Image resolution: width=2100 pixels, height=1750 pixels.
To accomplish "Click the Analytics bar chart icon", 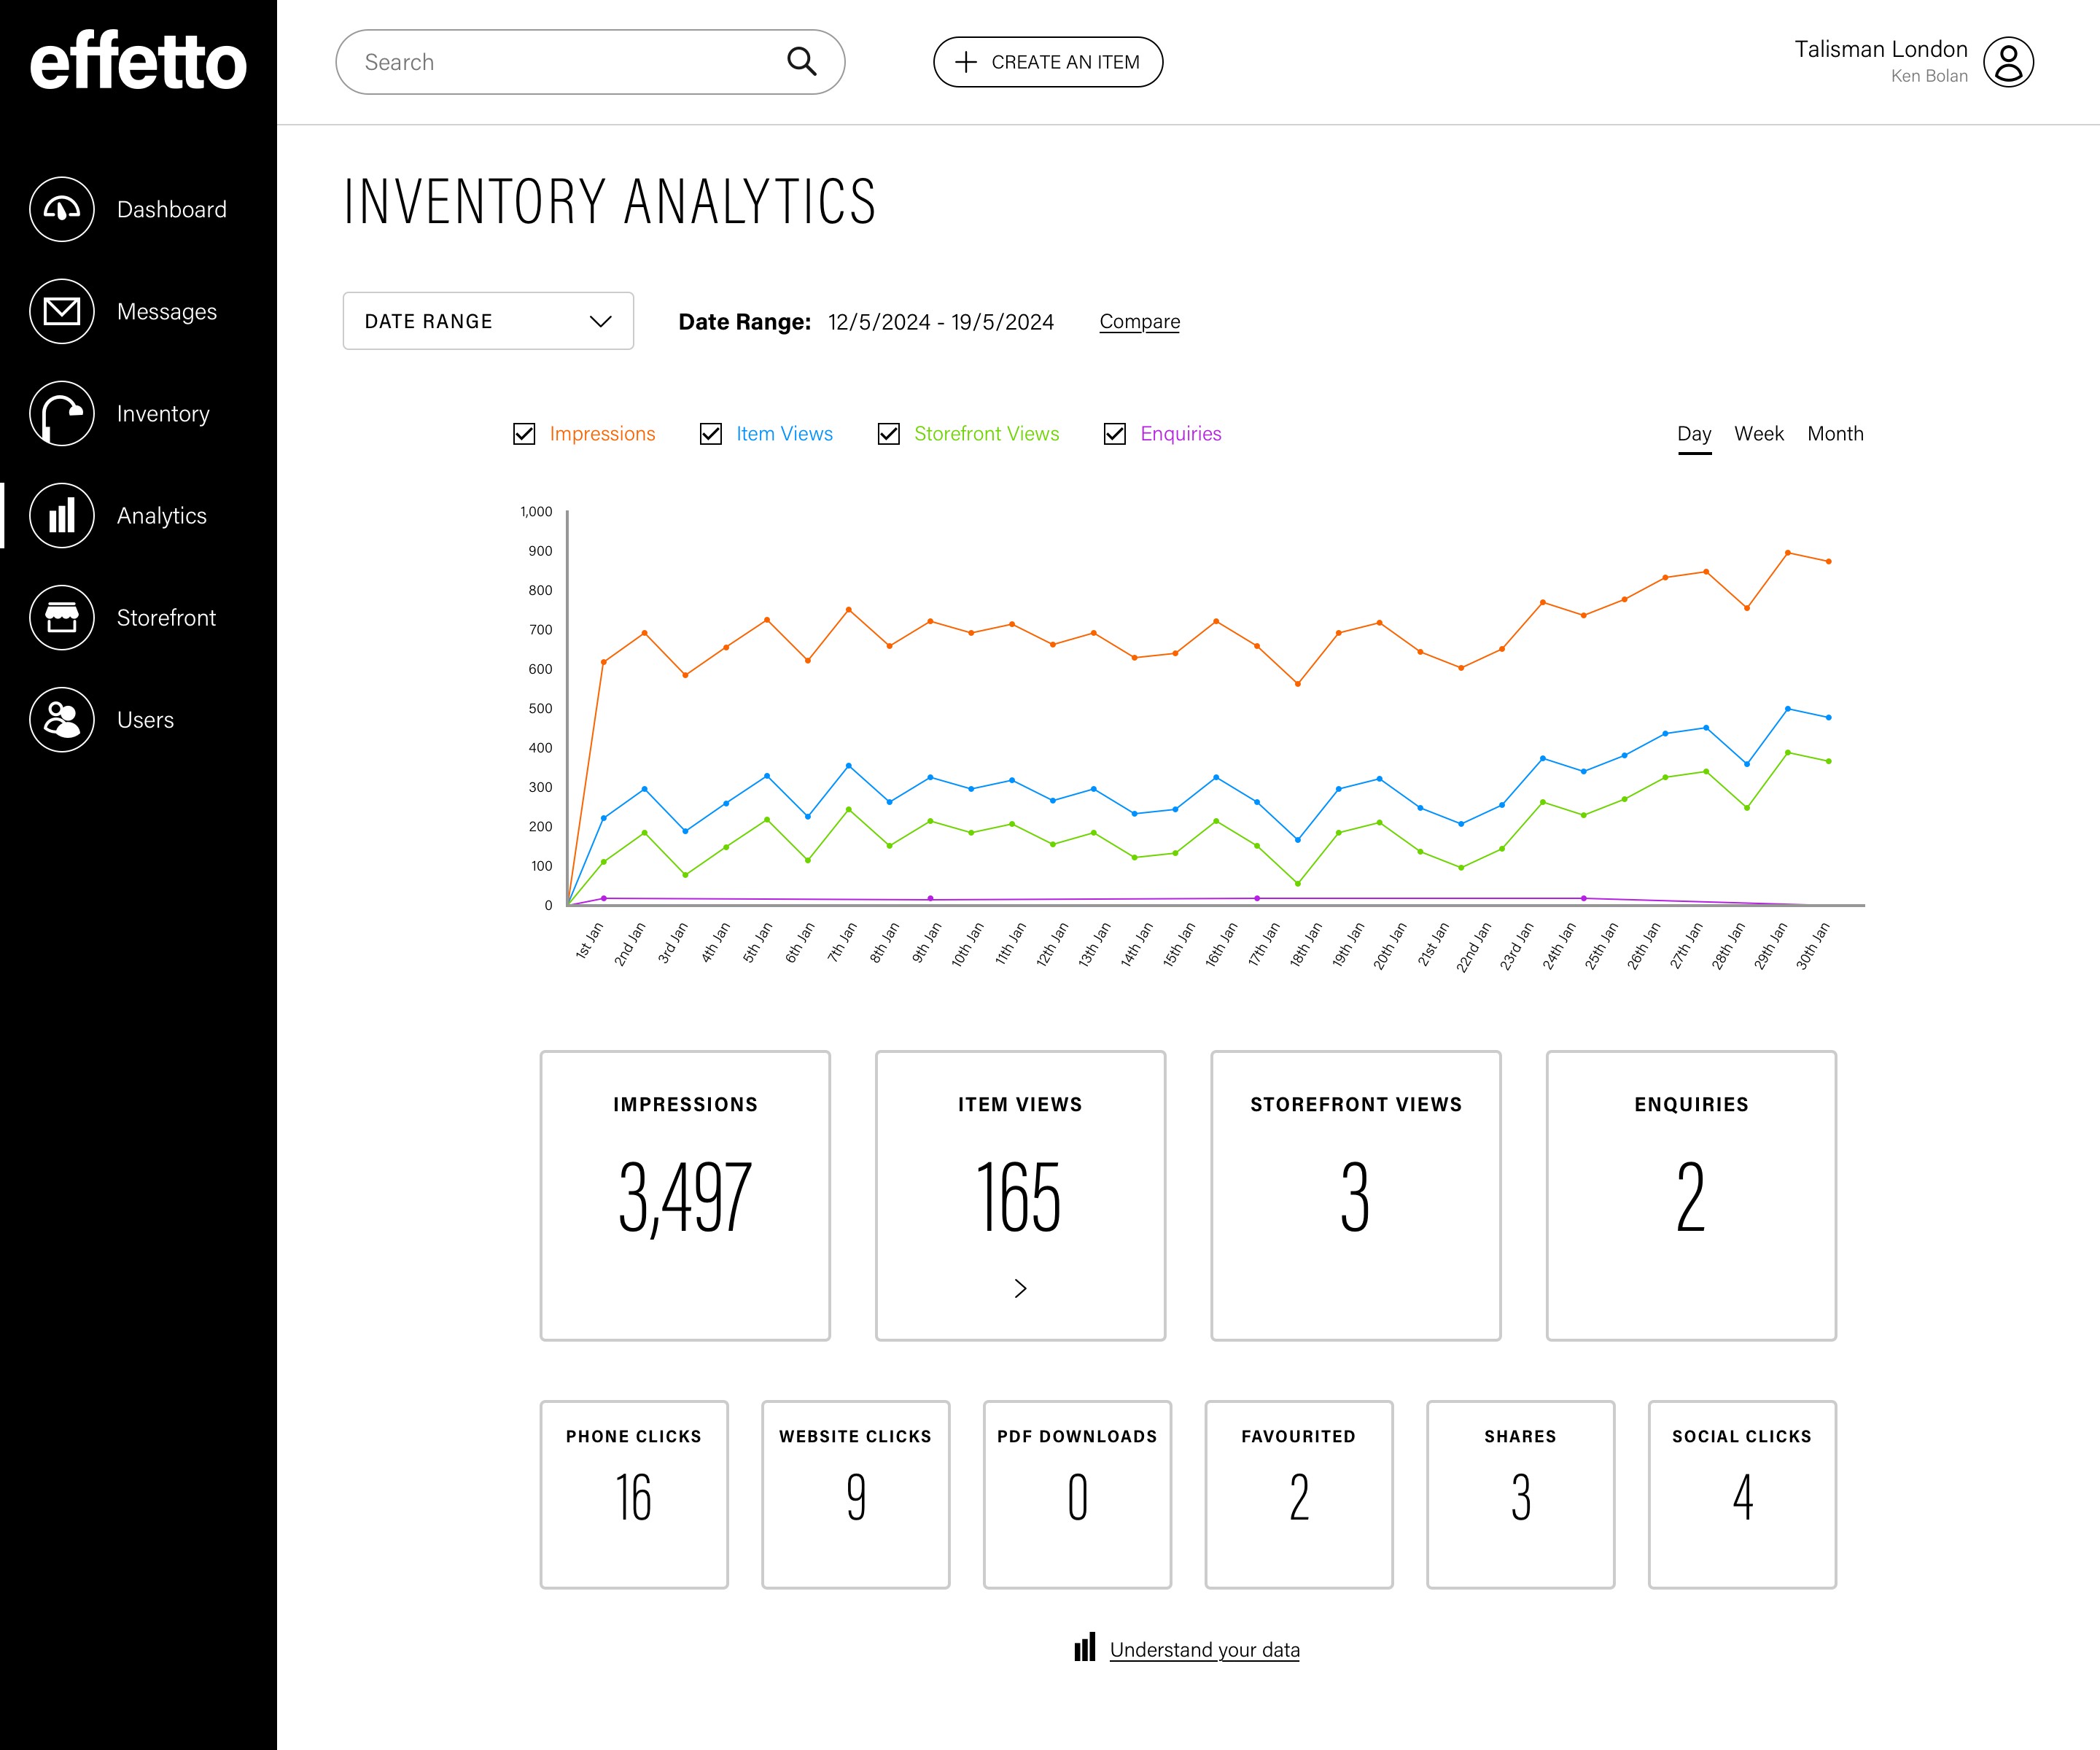I will tap(62, 516).
